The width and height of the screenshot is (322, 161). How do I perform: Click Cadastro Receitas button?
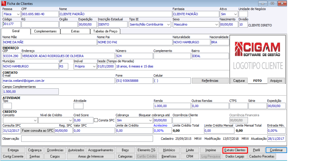[262, 156]
